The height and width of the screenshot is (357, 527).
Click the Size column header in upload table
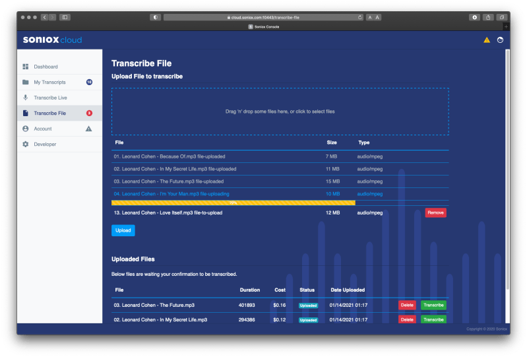332,143
